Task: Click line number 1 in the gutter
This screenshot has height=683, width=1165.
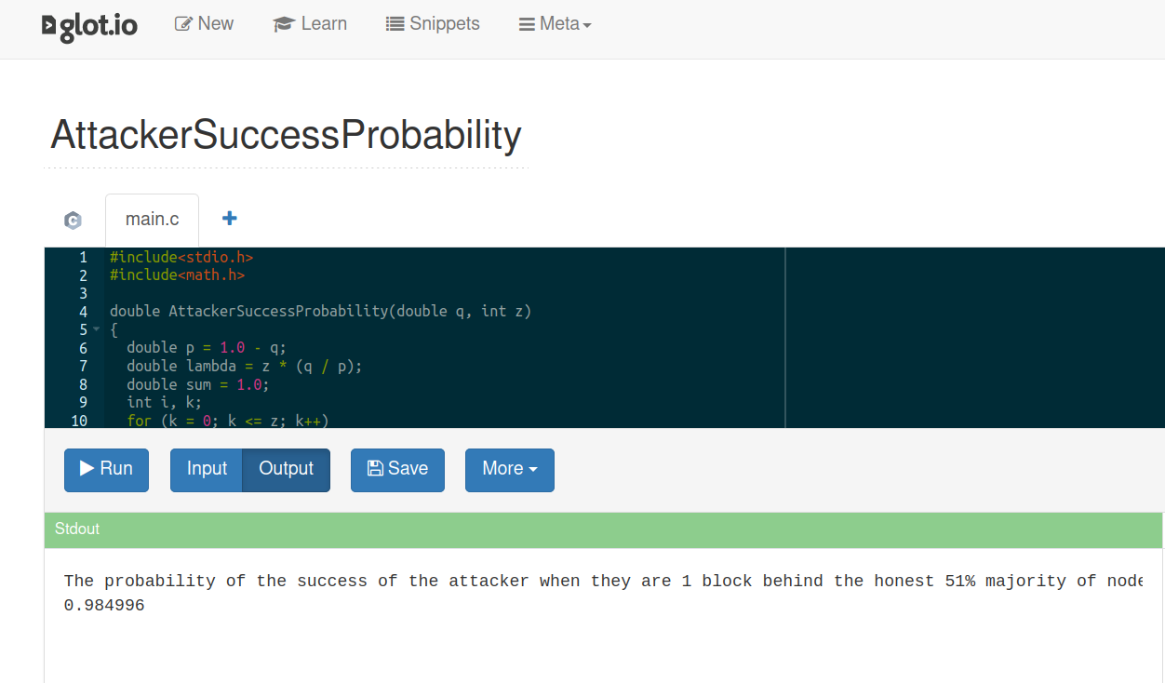Action: coord(83,257)
